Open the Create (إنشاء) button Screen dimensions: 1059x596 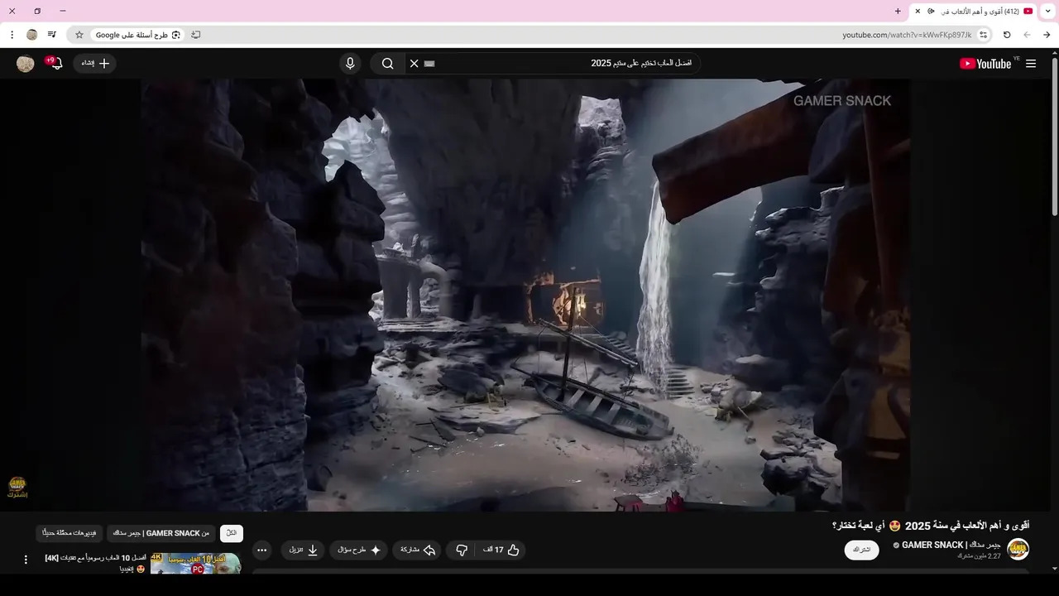tap(95, 64)
